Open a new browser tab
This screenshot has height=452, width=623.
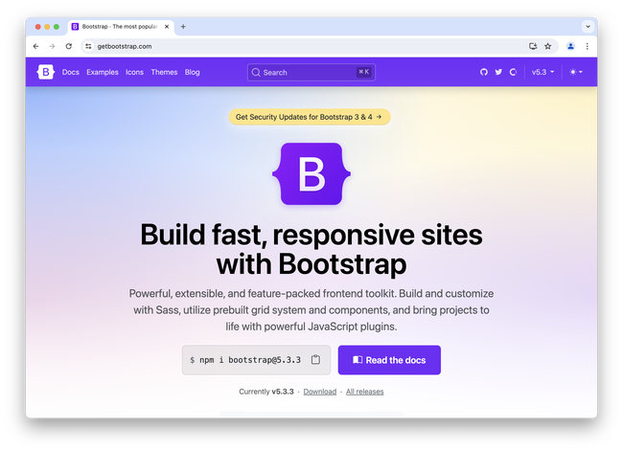[183, 27]
